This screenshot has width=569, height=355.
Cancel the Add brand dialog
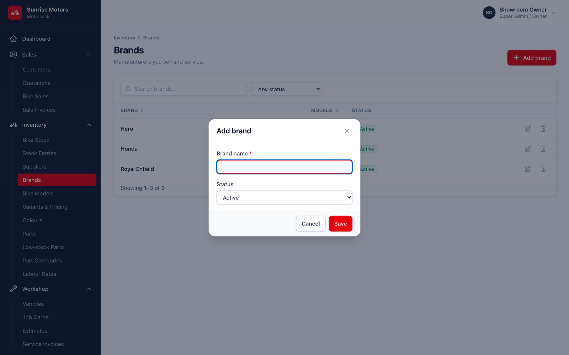pos(310,224)
